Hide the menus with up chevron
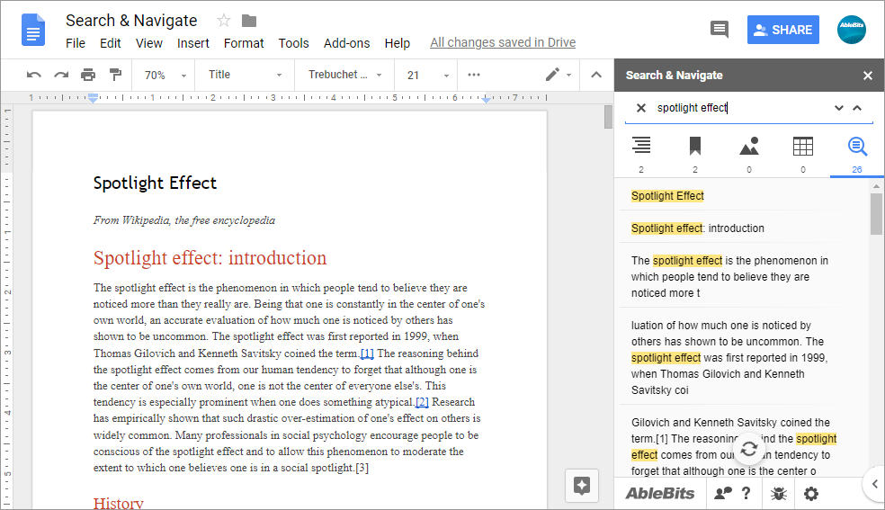The height and width of the screenshot is (510, 885). pyautogui.click(x=596, y=75)
